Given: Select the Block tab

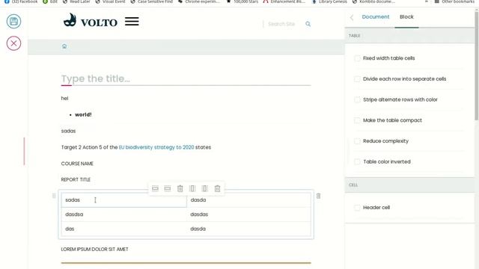Looking at the screenshot, I should point(406,16).
